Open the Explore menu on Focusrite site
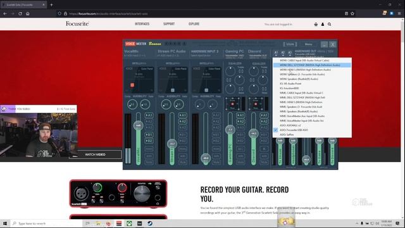405x228 pixels. point(194,24)
